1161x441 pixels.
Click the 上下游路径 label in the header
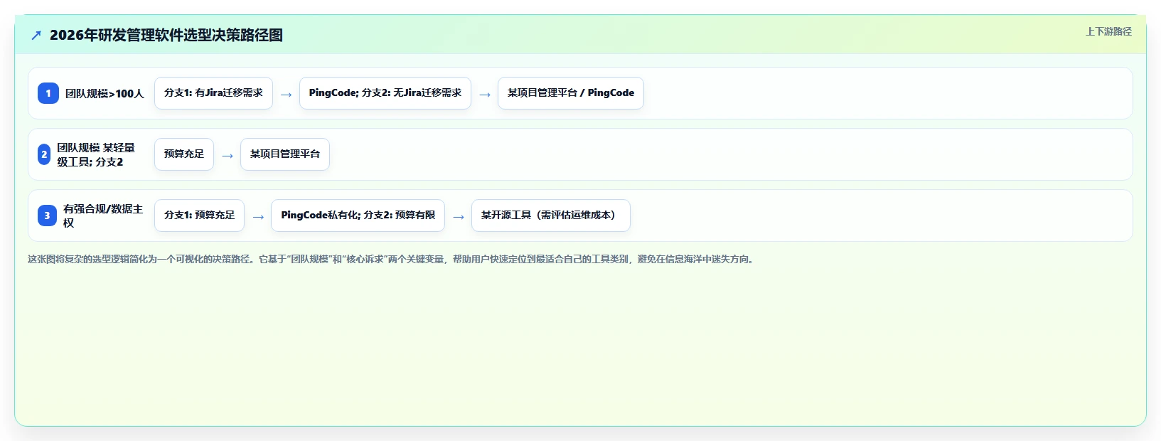point(1108,31)
